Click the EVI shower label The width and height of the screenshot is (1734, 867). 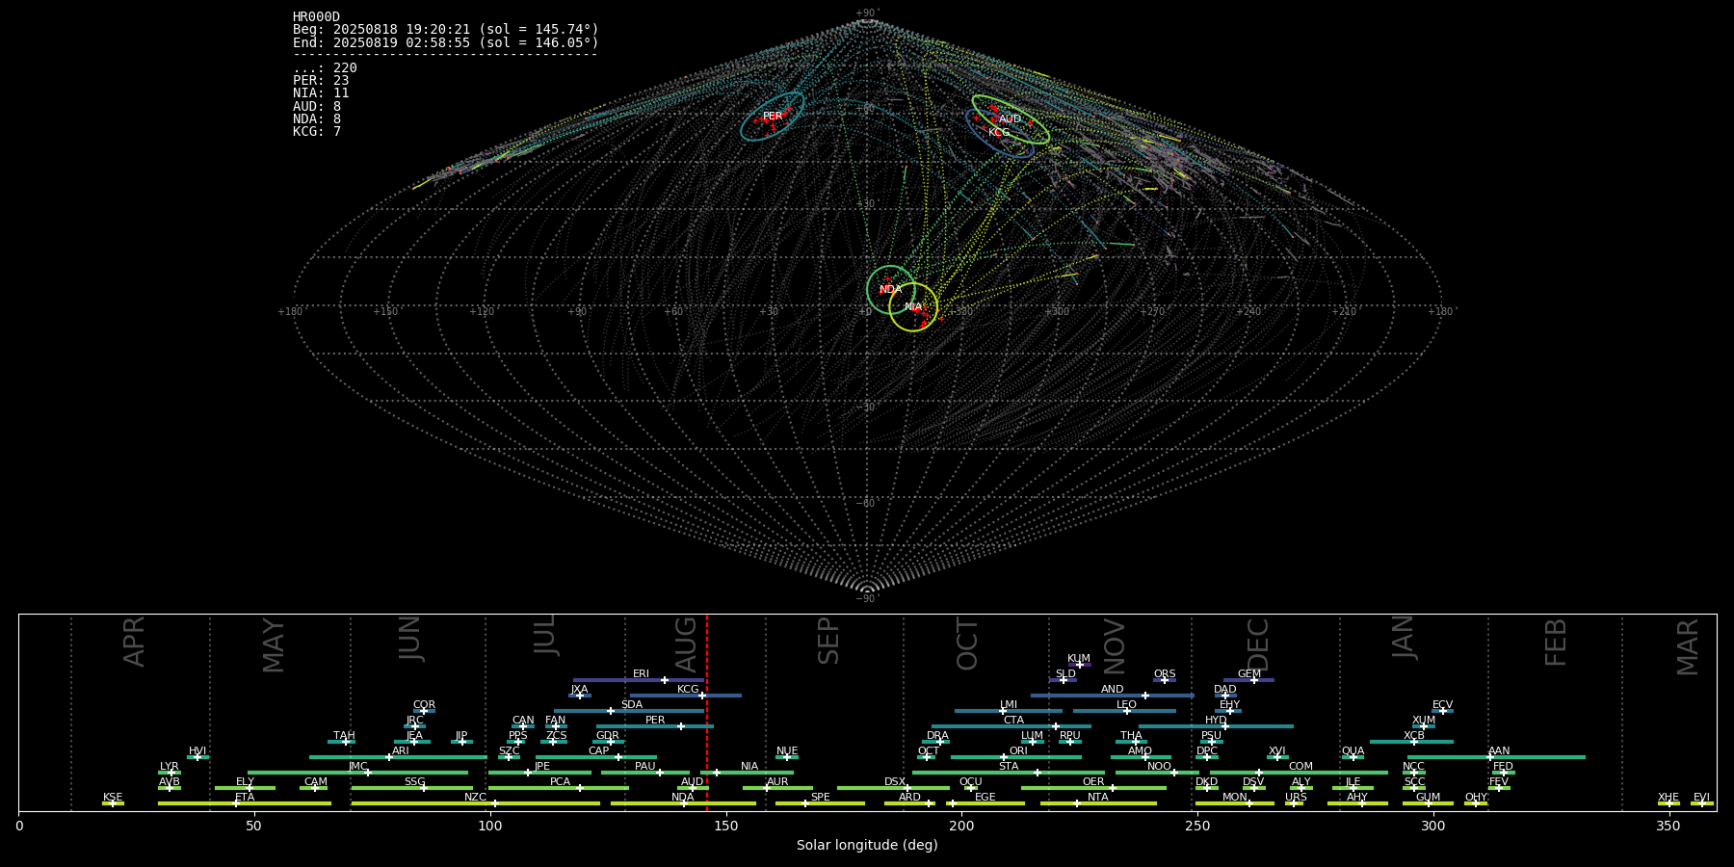coord(1701,798)
